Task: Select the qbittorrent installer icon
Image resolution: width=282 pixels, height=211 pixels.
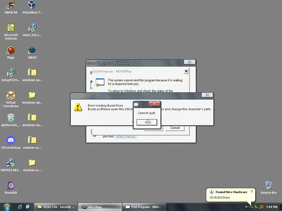Action: [11, 120]
